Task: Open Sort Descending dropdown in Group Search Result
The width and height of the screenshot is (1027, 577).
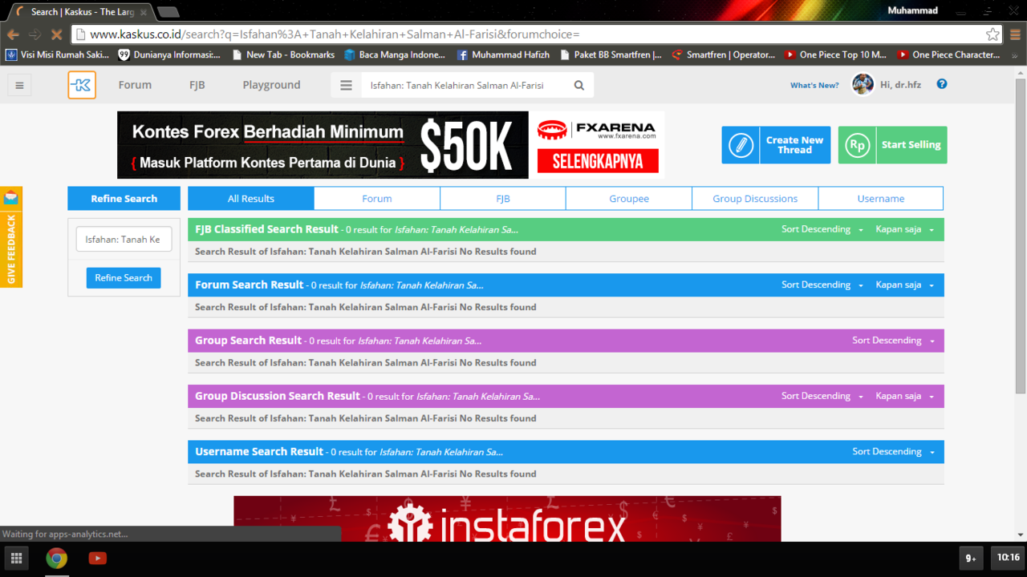Action: [893, 341]
